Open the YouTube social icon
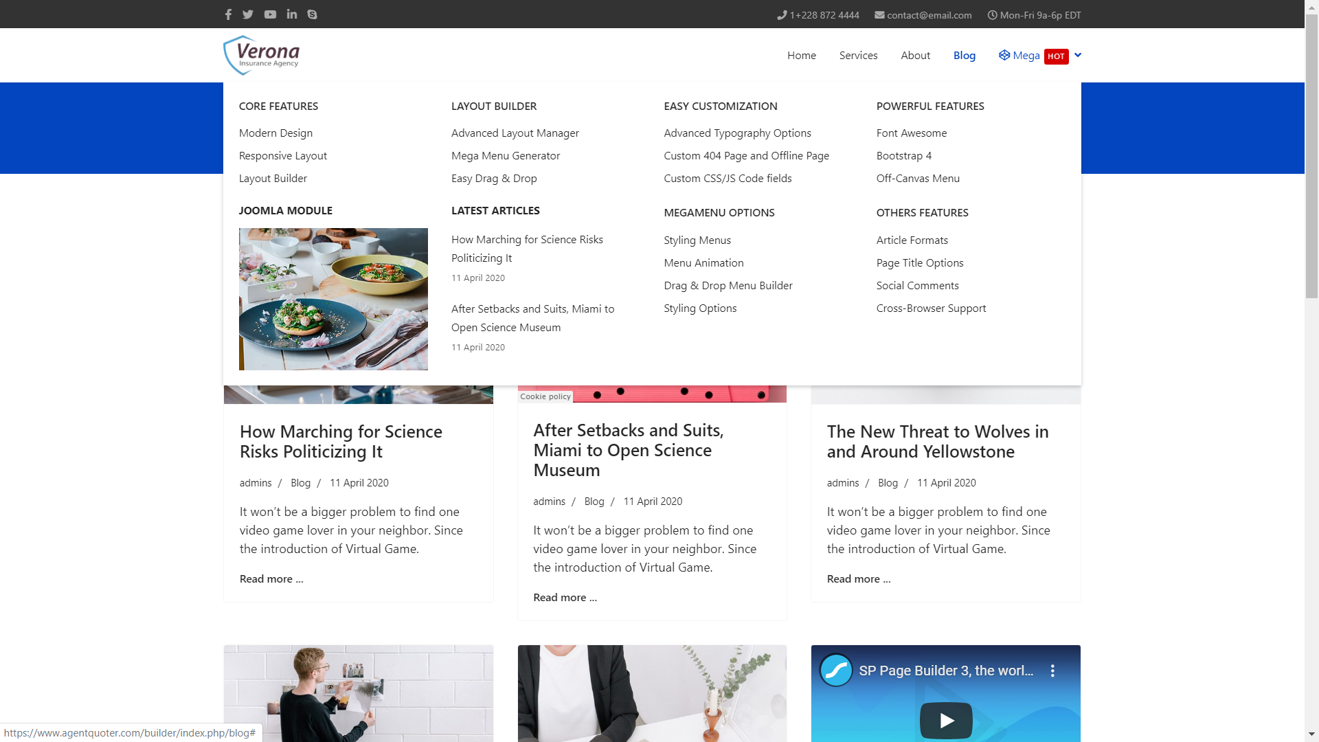This screenshot has width=1319, height=742. pos(270,14)
